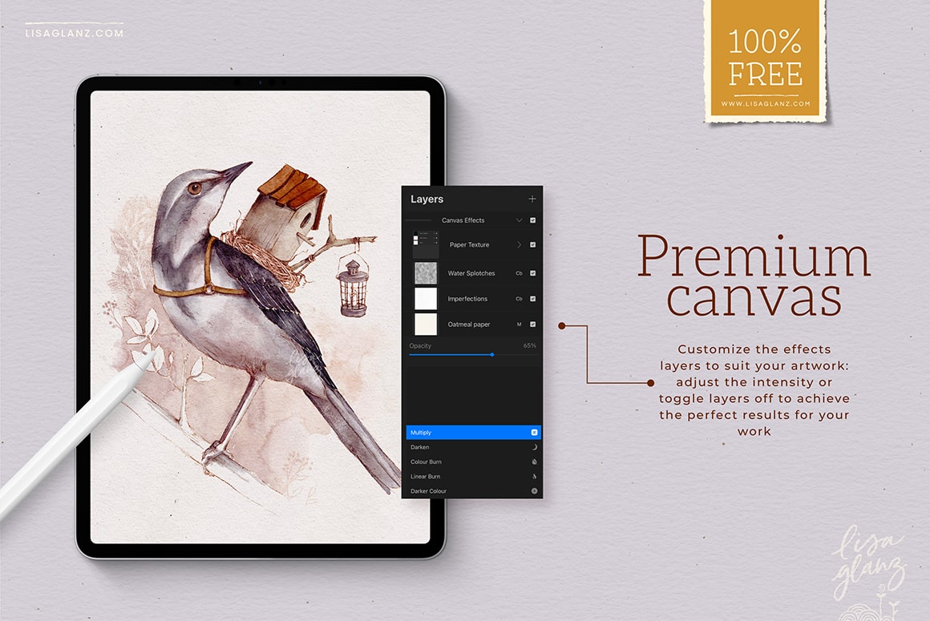930x621 pixels.
Task: Uncheck the Oatmeal paper layer visibility
Action: [533, 325]
